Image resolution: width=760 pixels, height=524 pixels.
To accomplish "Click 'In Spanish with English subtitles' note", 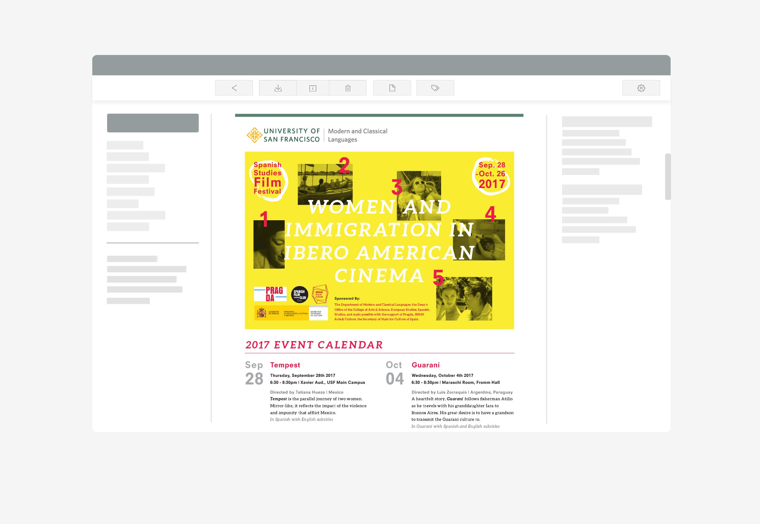I will pyautogui.click(x=301, y=419).
